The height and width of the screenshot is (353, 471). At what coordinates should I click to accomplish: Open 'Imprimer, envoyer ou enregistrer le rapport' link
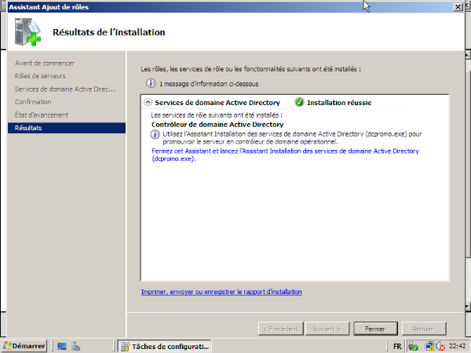[x=221, y=292]
